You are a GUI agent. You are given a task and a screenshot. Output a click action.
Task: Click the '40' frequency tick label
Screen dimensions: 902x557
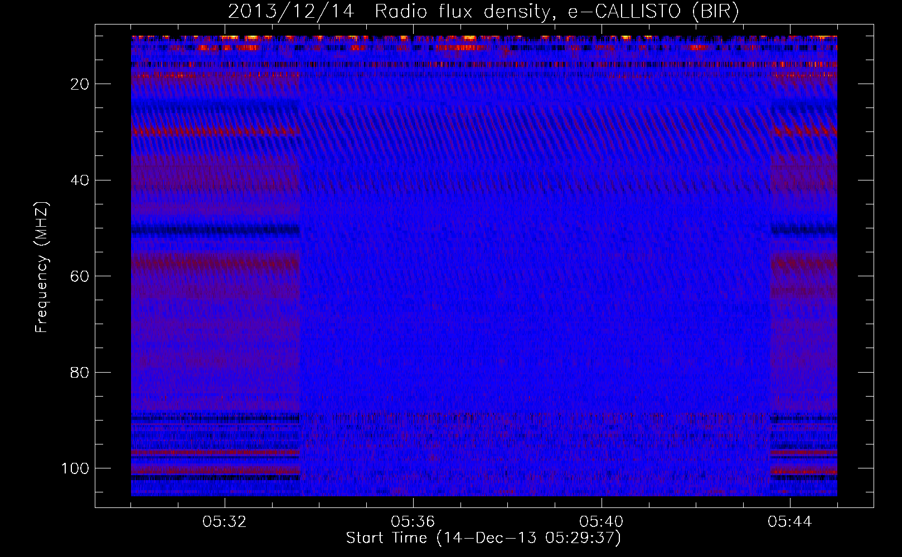click(80, 180)
